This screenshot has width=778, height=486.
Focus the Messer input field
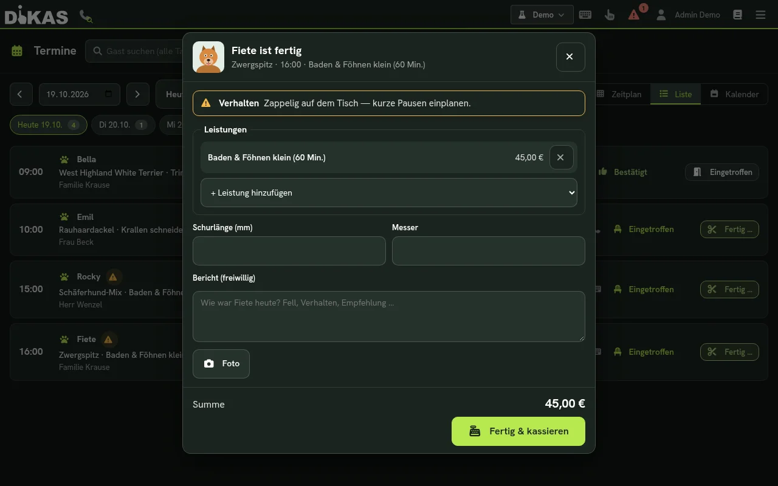(489, 251)
